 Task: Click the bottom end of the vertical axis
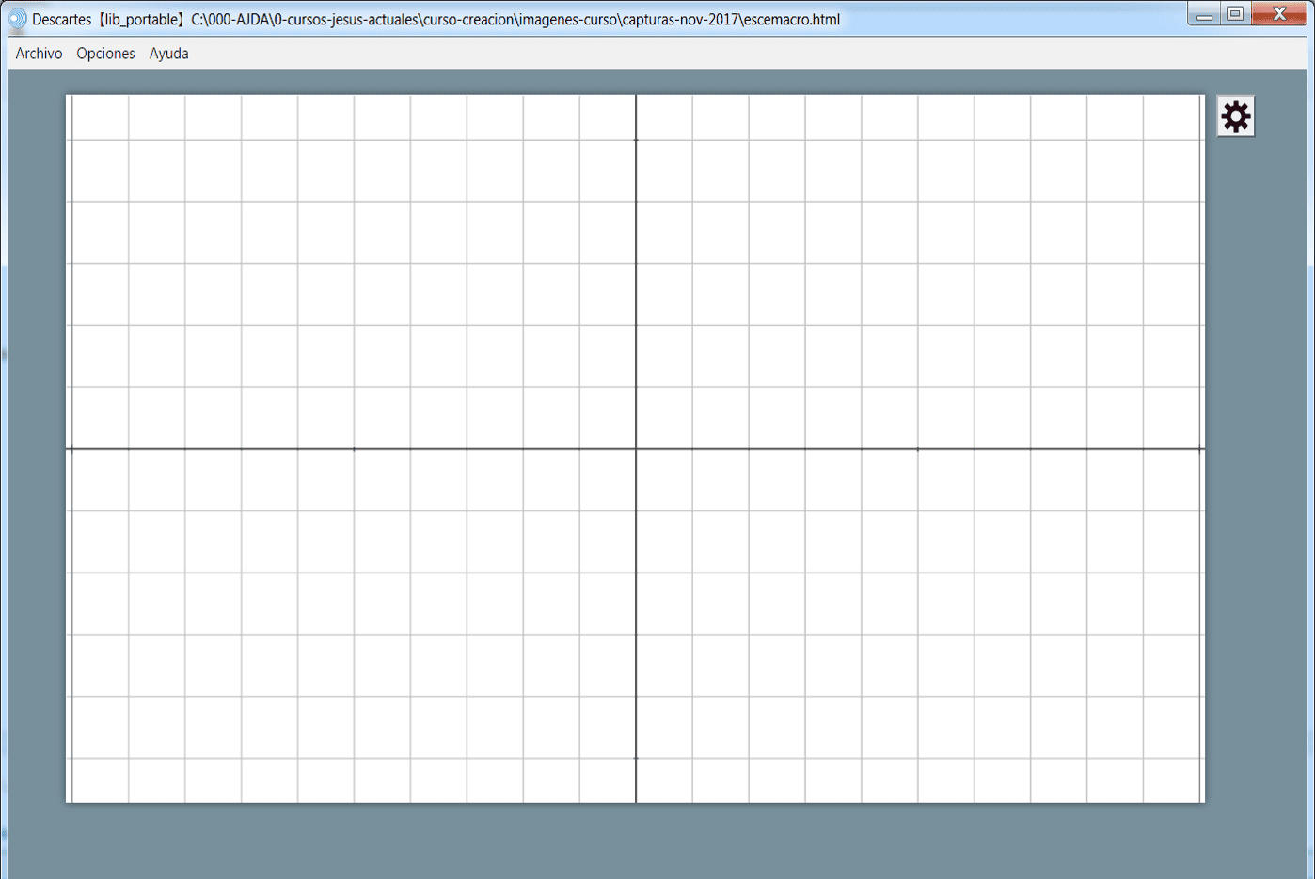tap(636, 799)
